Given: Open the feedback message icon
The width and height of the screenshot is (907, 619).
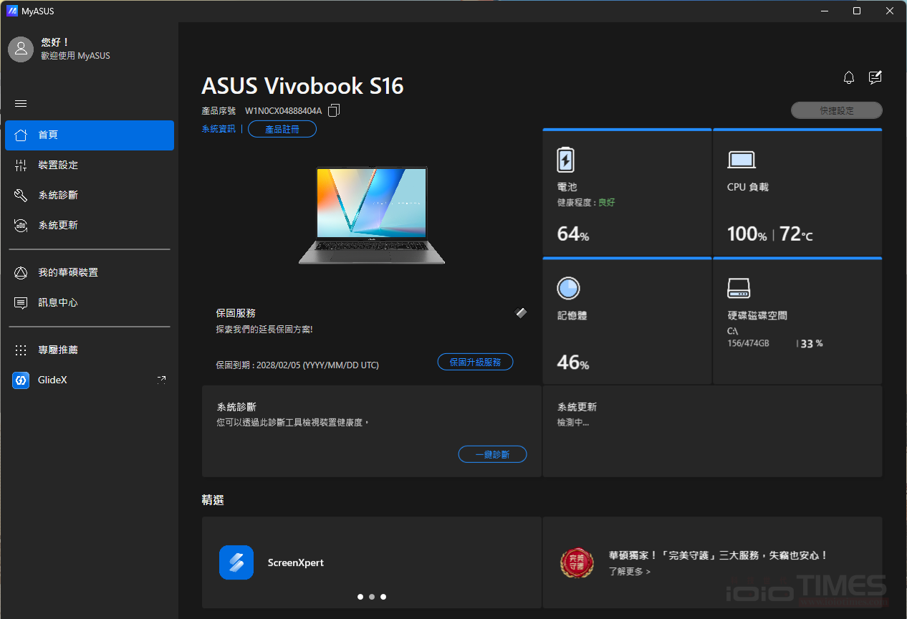Looking at the screenshot, I should [x=875, y=77].
